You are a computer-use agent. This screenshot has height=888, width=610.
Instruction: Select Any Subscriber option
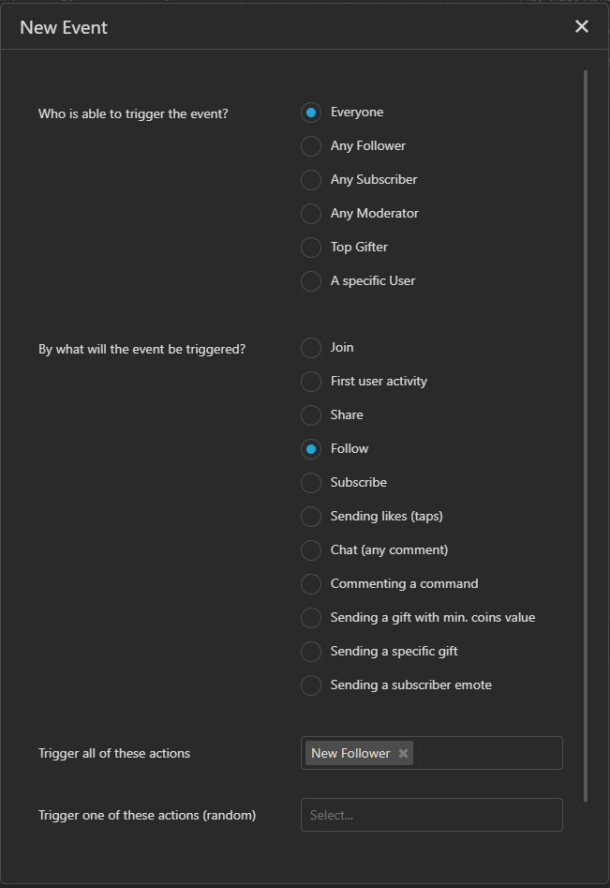tap(310, 179)
